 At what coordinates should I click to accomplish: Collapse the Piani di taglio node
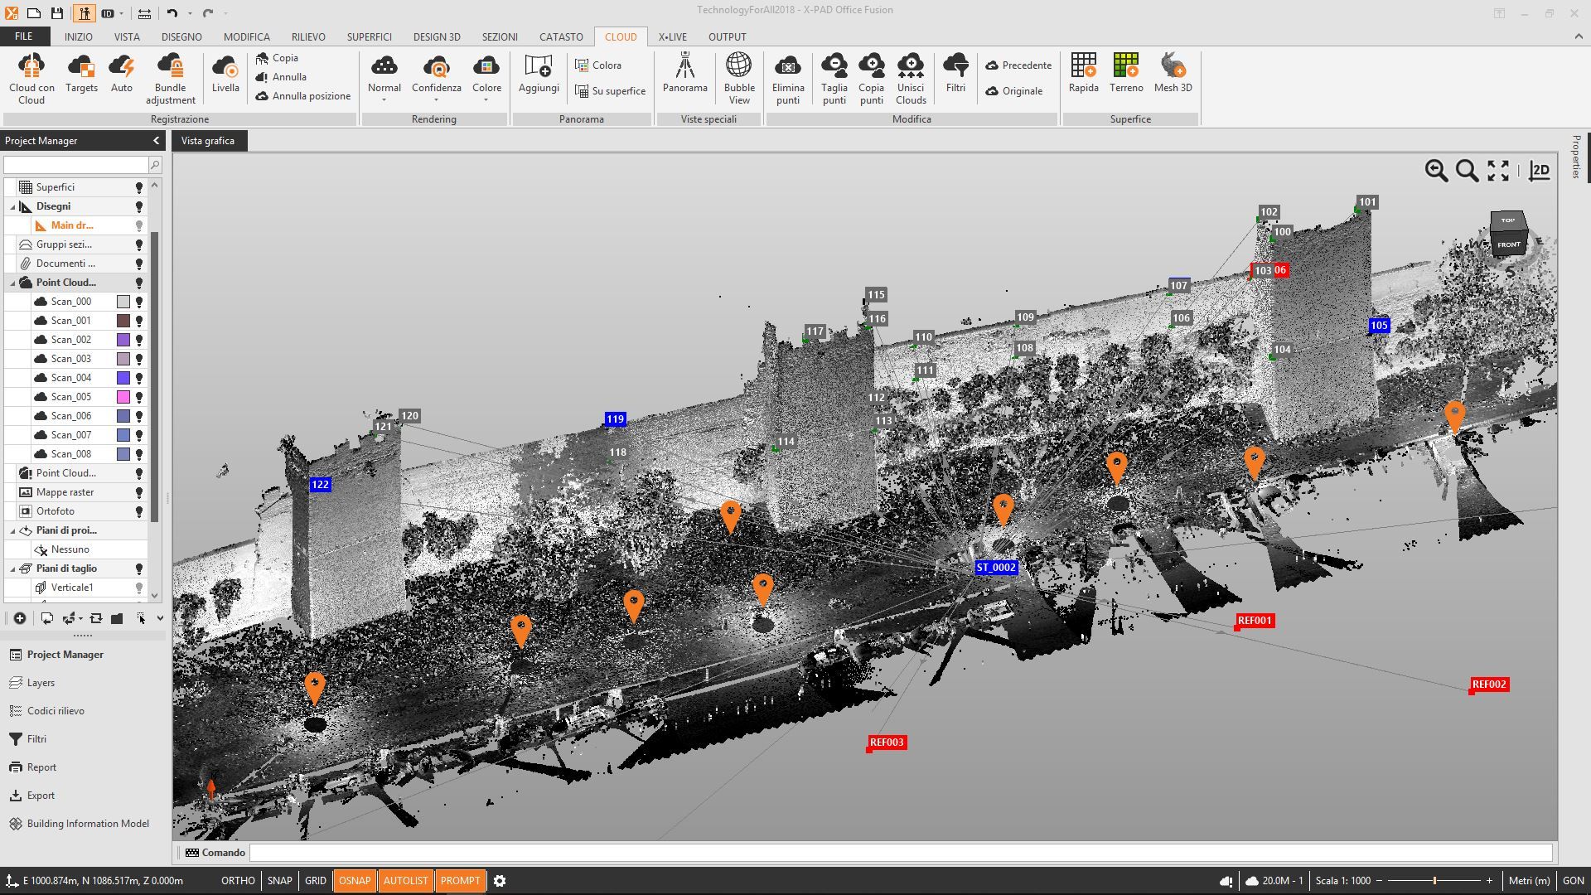[x=13, y=568]
